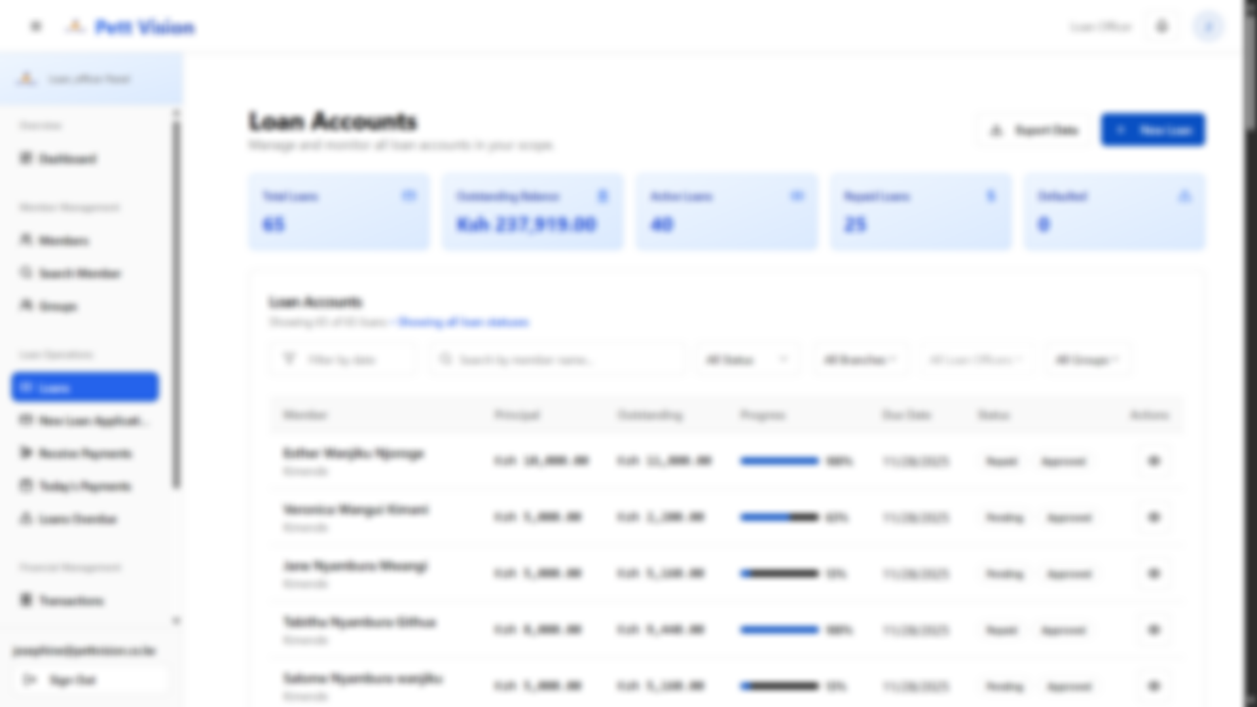Click the Outstanding Balance summary card
The width and height of the screenshot is (1257, 707).
(x=533, y=211)
